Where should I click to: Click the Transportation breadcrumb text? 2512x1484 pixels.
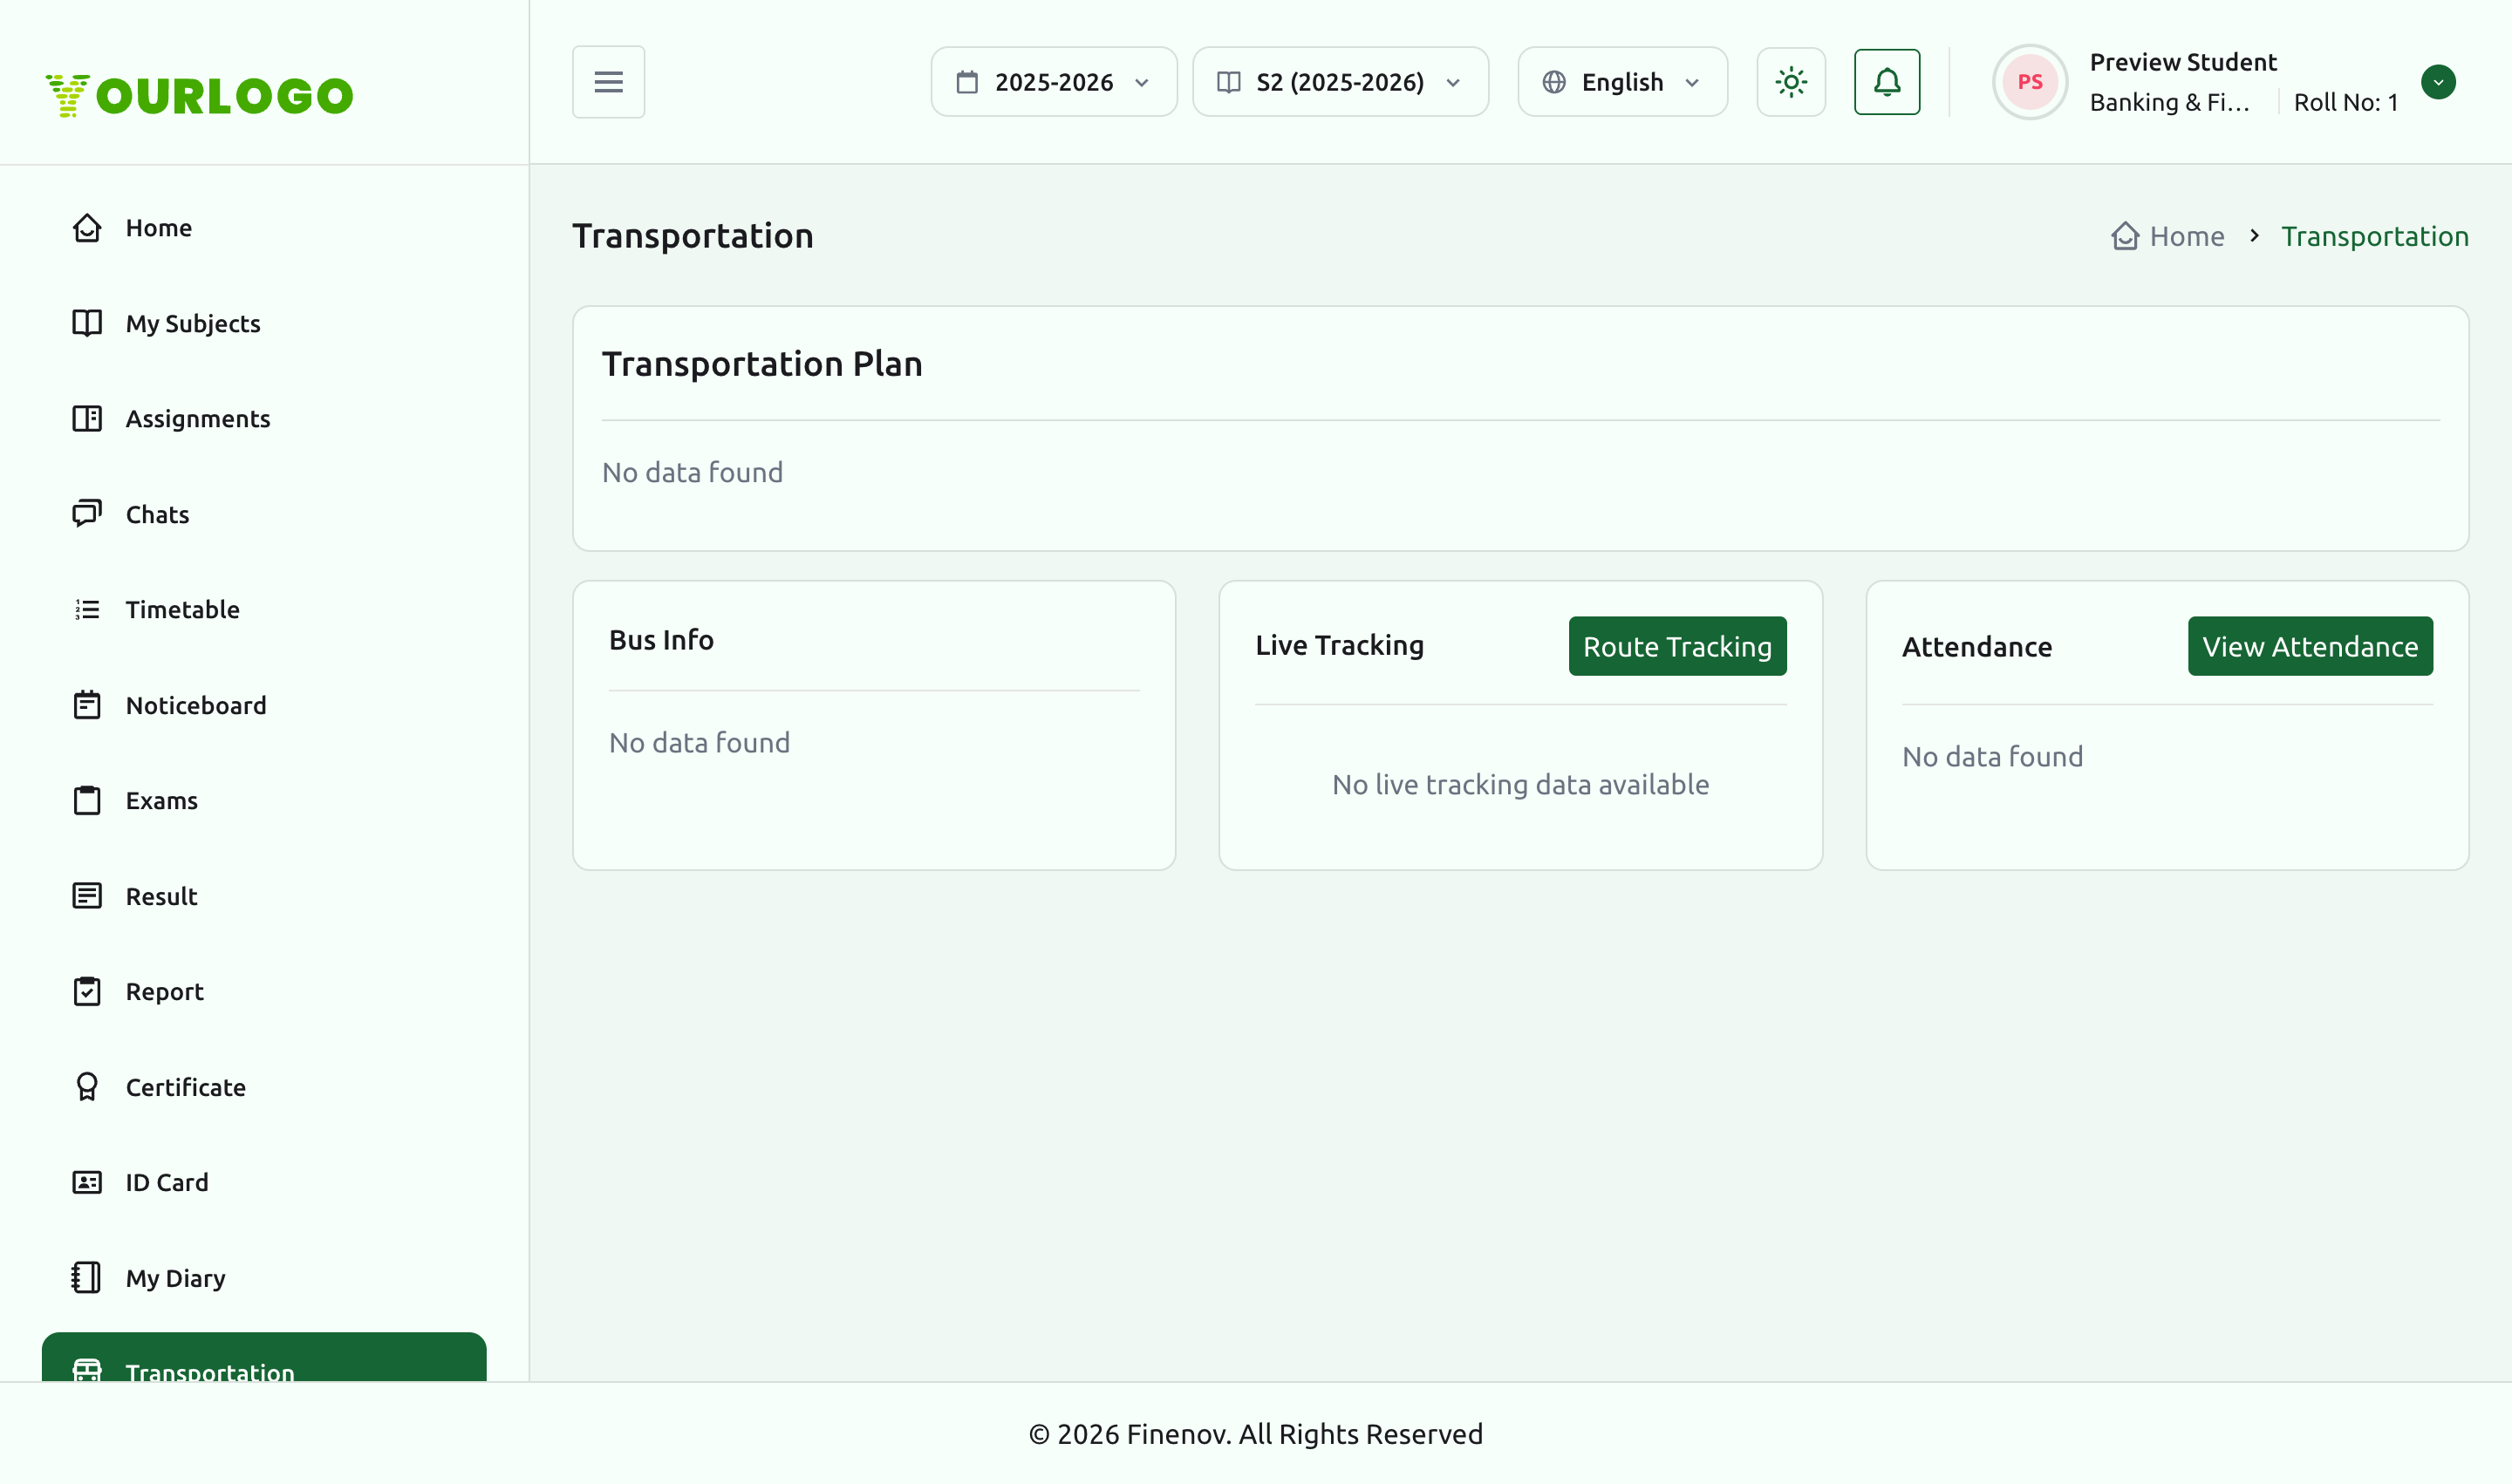(x=2374, y=237)
